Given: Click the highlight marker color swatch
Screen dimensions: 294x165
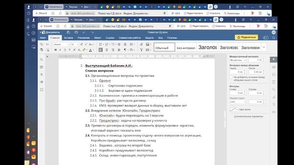Looking at the screenshot, I should 84,50.
